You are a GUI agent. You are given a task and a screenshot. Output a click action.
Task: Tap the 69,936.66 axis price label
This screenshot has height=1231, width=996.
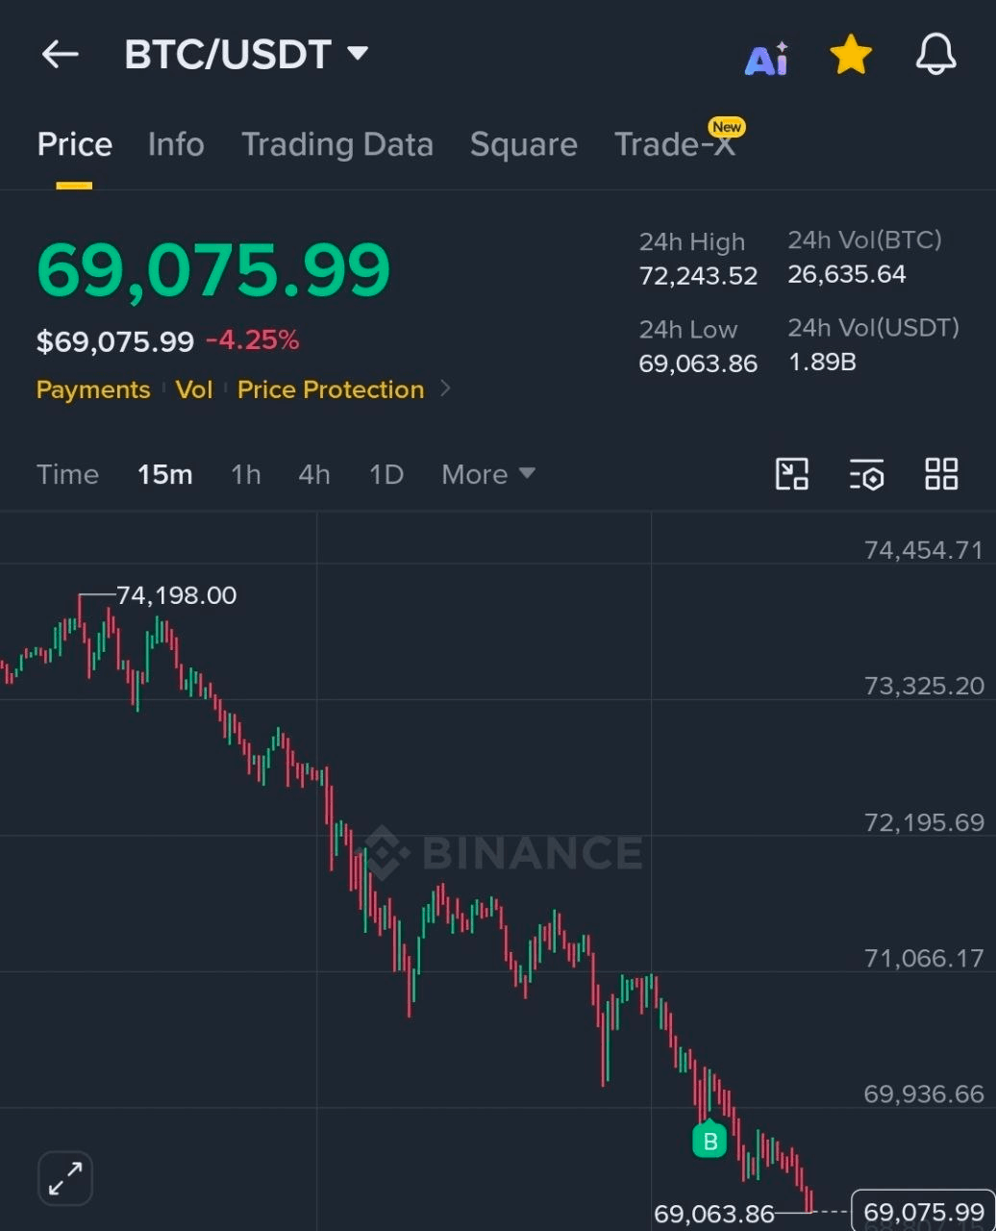pyautogui.click(x=924, y=1093)
